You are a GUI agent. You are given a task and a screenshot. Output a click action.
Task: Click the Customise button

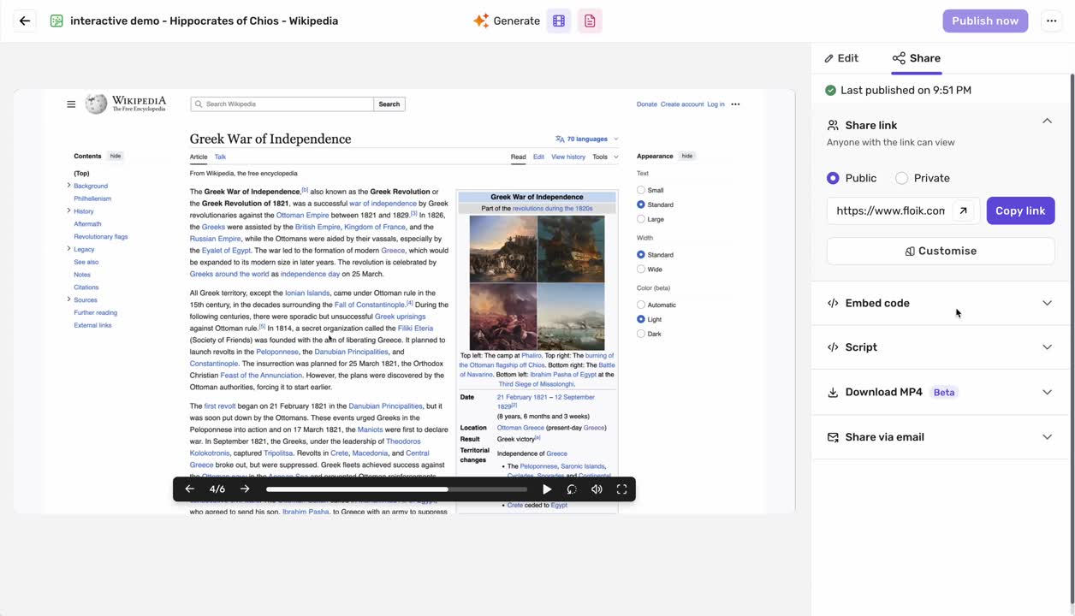point(941,251)
